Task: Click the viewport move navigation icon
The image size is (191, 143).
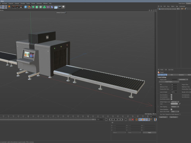Action: (150, 10)
